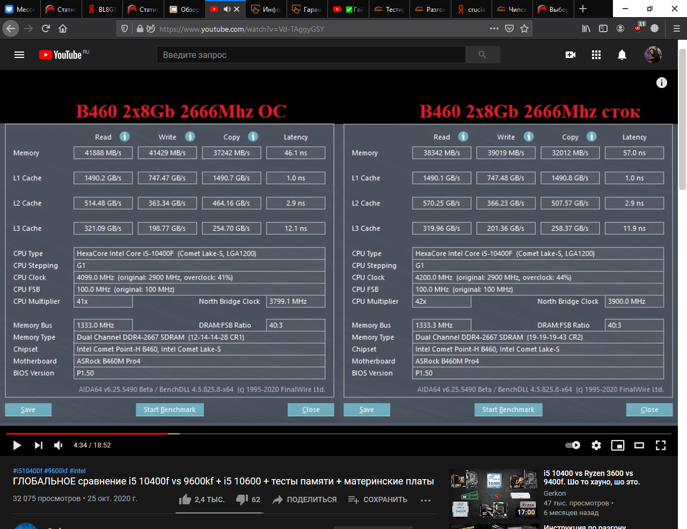Open the create video camera menu
The image size is (687, 529).
tap(571, 55)
